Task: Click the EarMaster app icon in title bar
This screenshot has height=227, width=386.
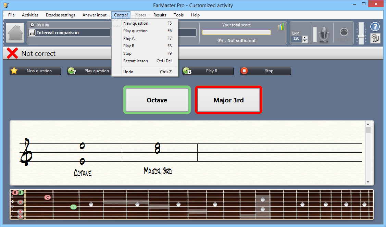Action: coord(6,5)
